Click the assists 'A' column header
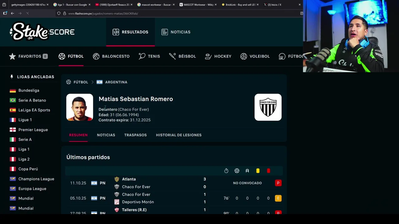Viewport: 399px width, 224px height. click(x=247, y=171)
